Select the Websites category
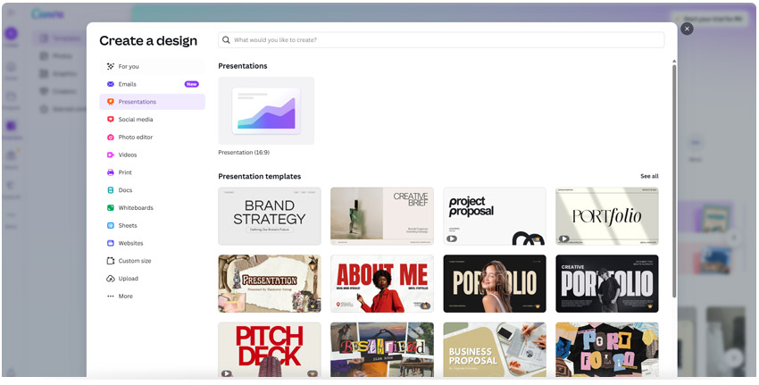The width and height of the screenshot is (759, 385). (153, 243)
